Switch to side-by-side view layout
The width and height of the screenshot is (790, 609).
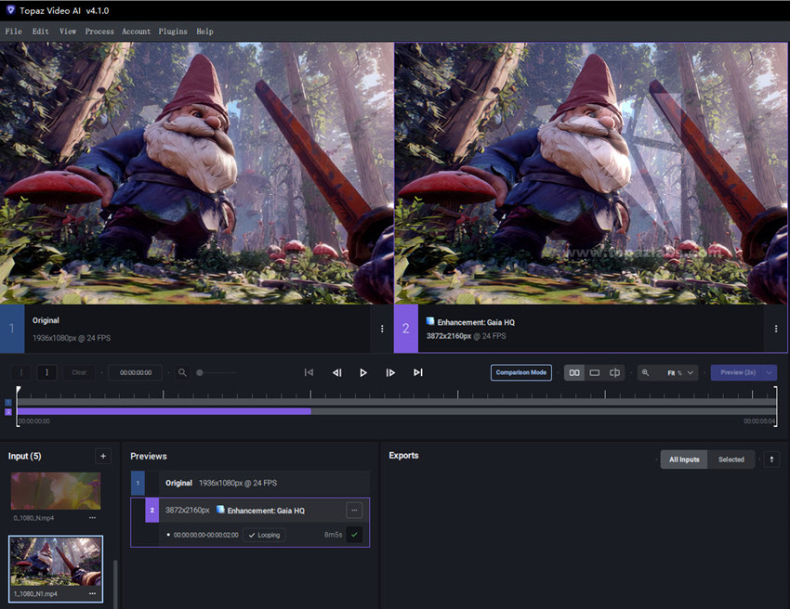(574, 372)
